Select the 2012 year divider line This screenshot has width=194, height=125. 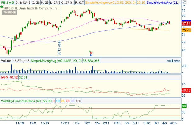[60, 34]
